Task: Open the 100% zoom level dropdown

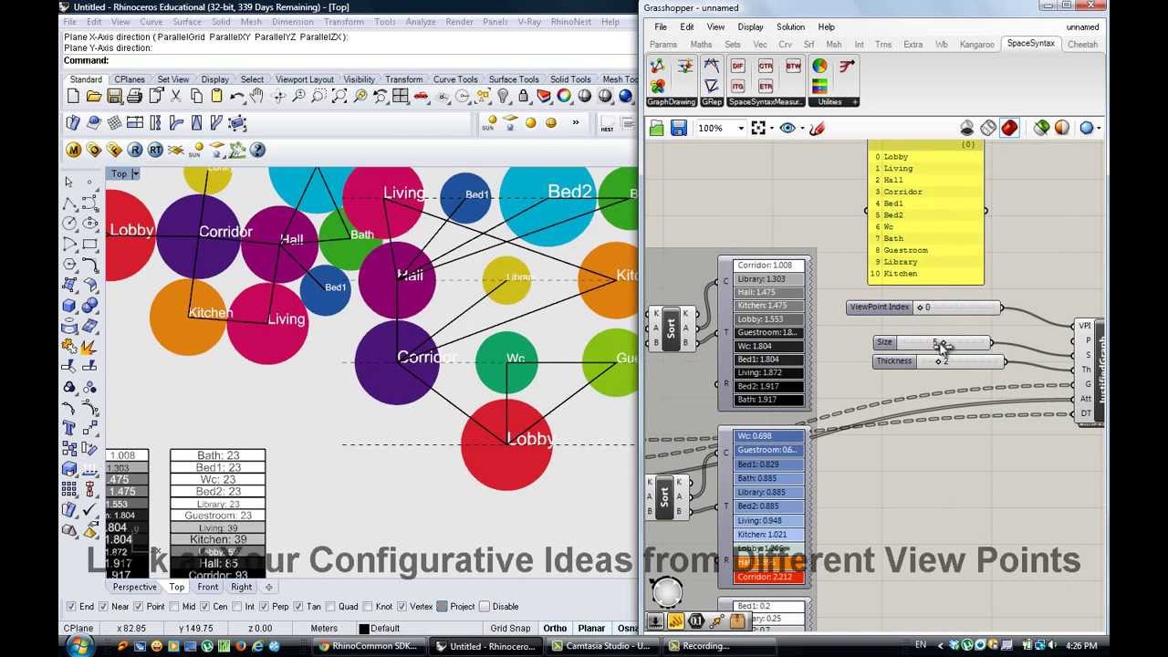Action: tap(741, 129)
